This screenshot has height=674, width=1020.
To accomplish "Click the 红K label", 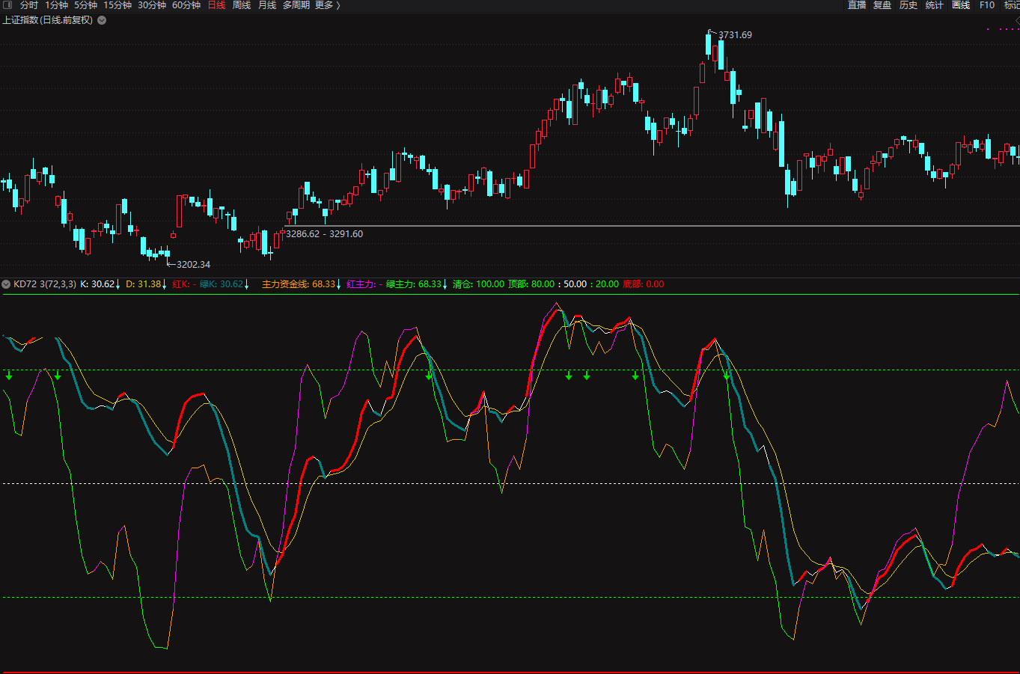I will [x=181, y=284].
